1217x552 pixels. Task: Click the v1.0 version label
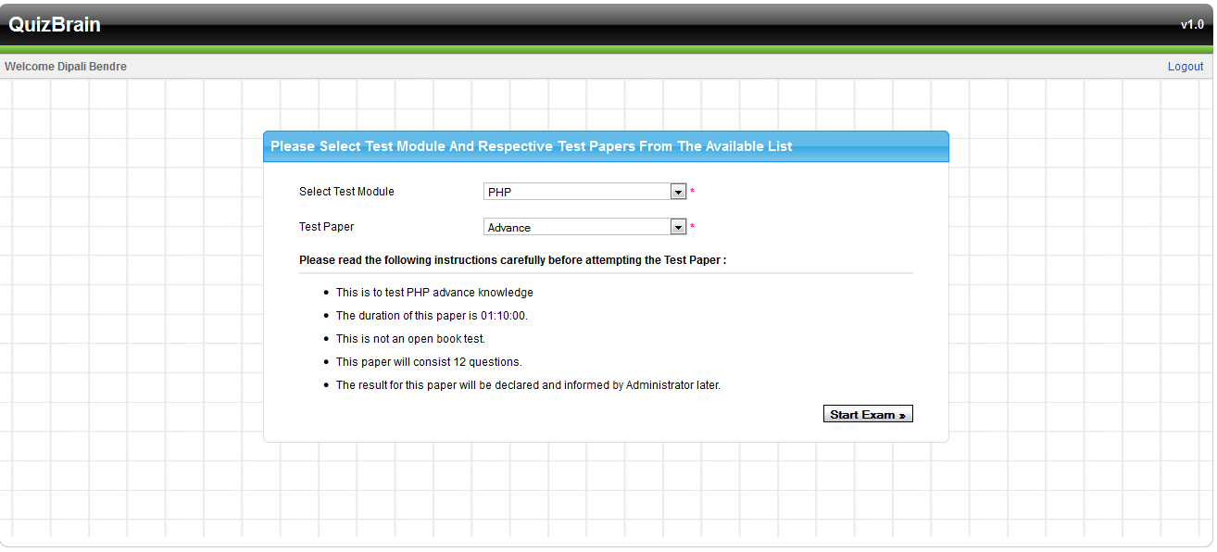[x=1192, y=25]
